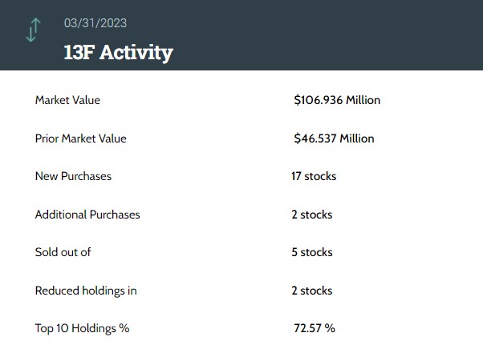Viewport: 483px width, 349px height.
Task: Click the $106.936 Million value
Action: tap(337, 100)
